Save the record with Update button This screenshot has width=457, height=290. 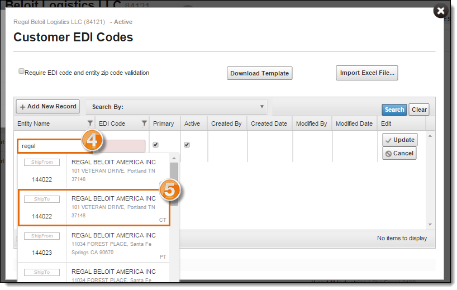400,140
